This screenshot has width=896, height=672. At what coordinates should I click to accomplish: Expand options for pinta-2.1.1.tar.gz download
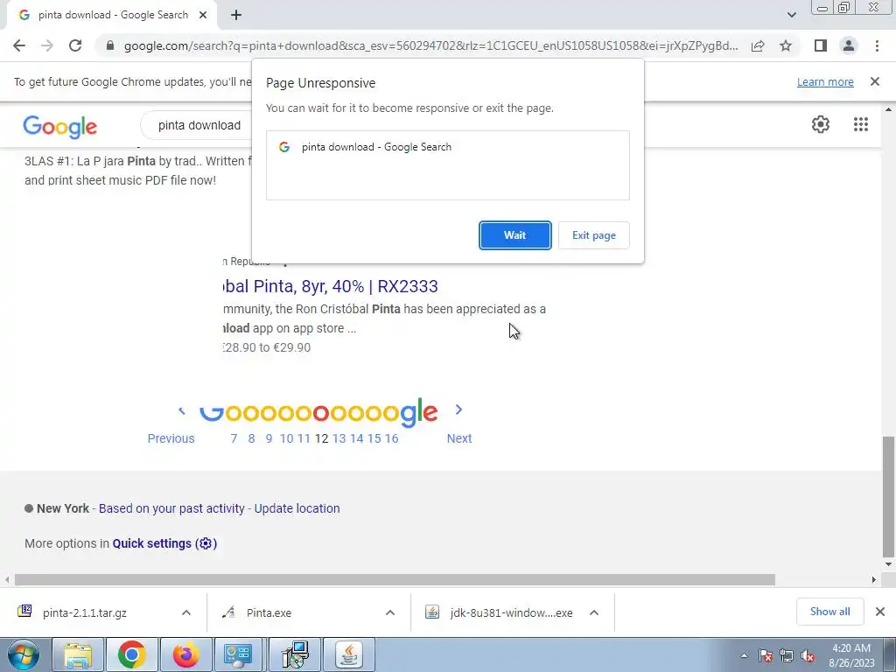(186, 612)
